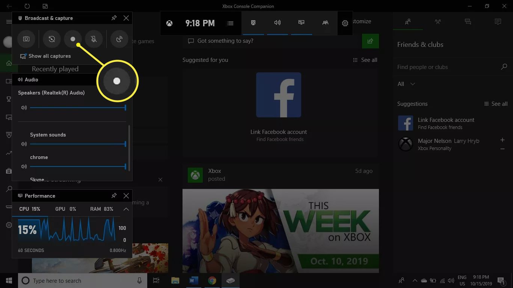Close the Broadcast & capture widget
Screen dimensions: 513x288
(126, 18)
